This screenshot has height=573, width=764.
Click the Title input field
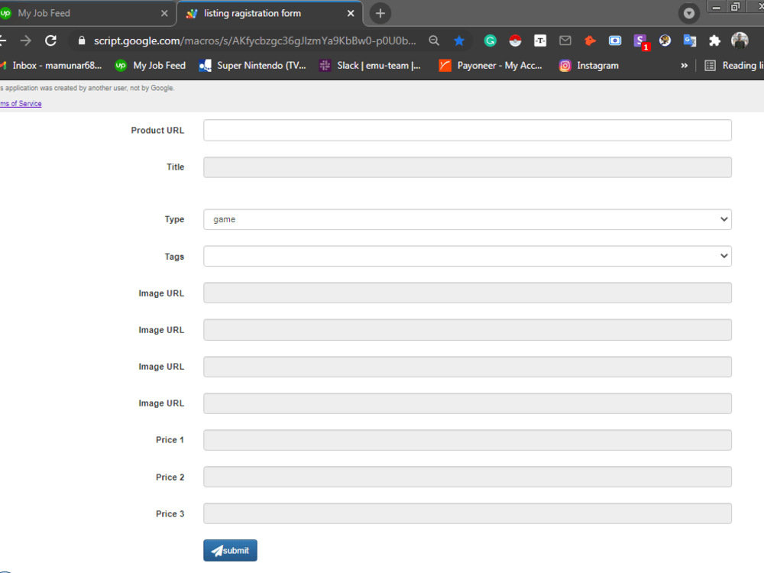pyautogui.click(x=468, y=167)
